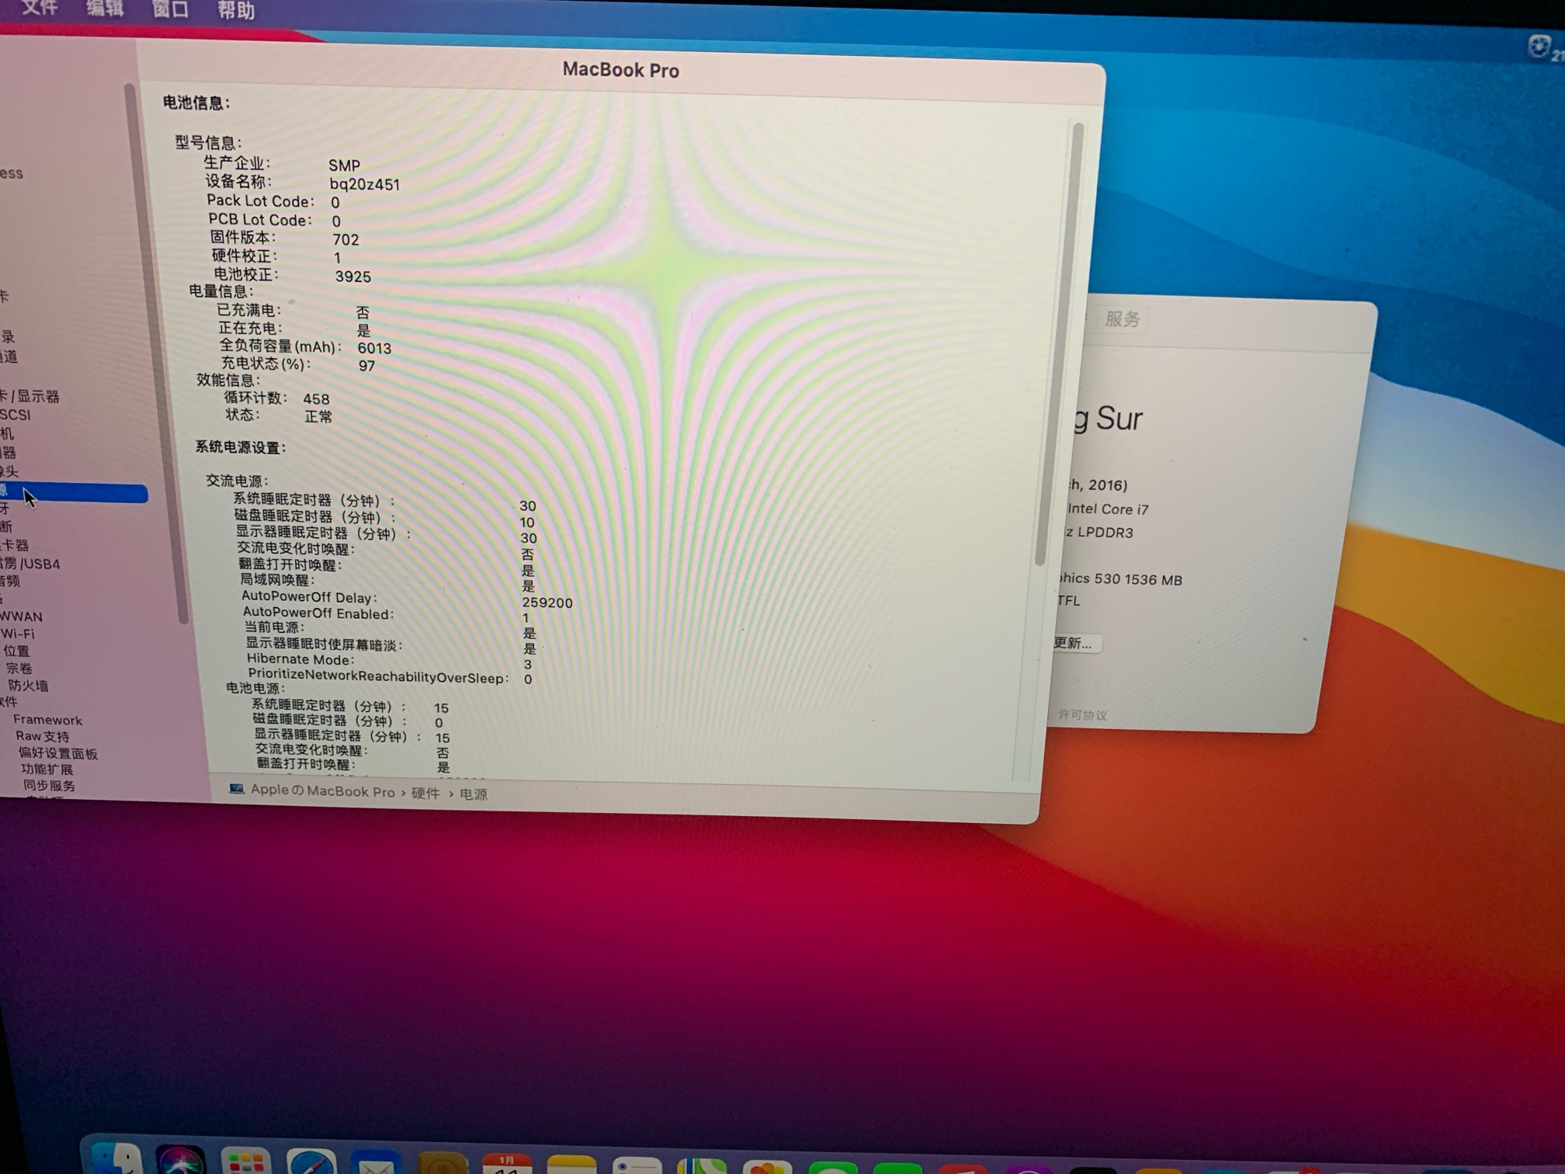Click PrioritizeNetworkReachabilityOverSleep label
This screenshot has width=1565, height=1174.
pyautogui.click(x=377, y=677)
